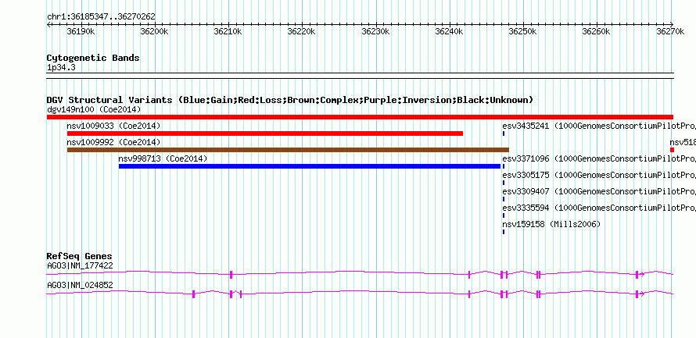Viewport: 696px width, 338px height.
Task: Click the 36210k ruler tick label
Action: point(228,31)
